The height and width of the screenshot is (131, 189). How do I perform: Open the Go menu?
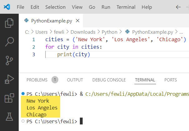click(92, 7)
